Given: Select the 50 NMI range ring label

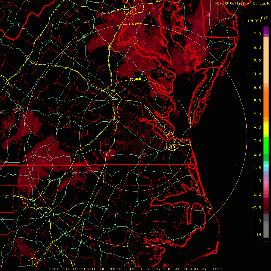Looking at the screenshot, I should 135,80.
